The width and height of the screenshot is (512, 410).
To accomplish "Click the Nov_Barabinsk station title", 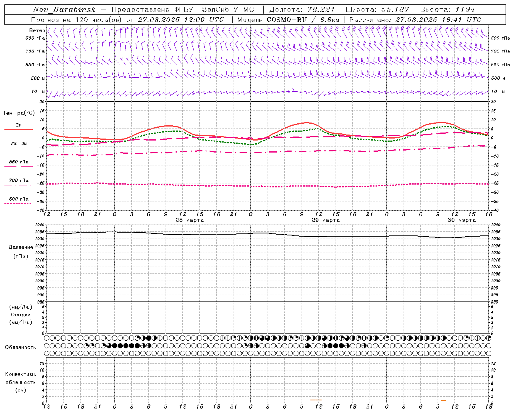I will 64,10.
